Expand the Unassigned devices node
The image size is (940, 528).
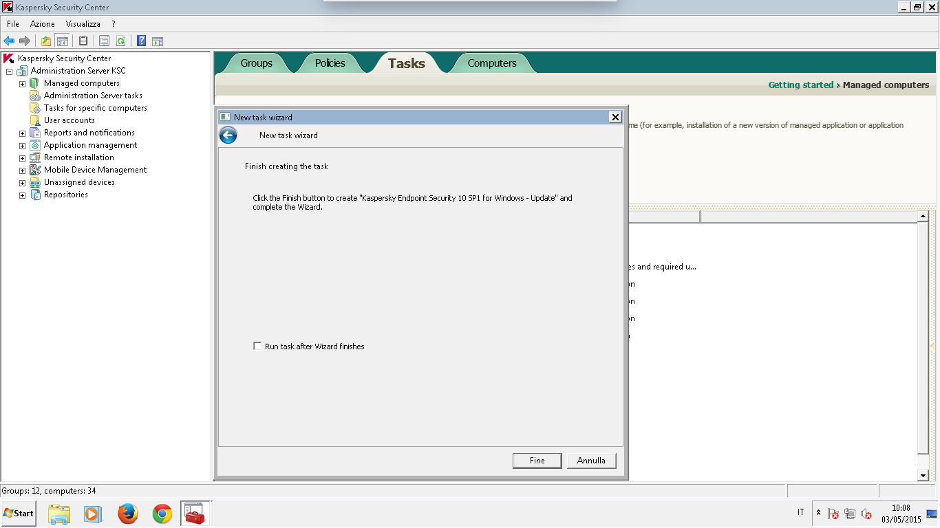22,182
